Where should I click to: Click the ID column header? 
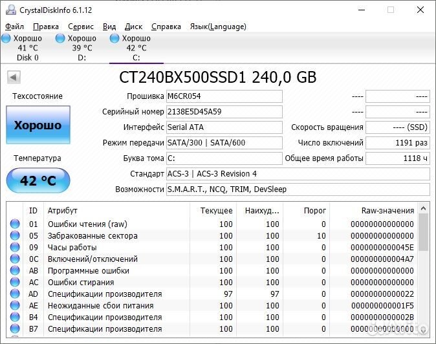(33, 211)
